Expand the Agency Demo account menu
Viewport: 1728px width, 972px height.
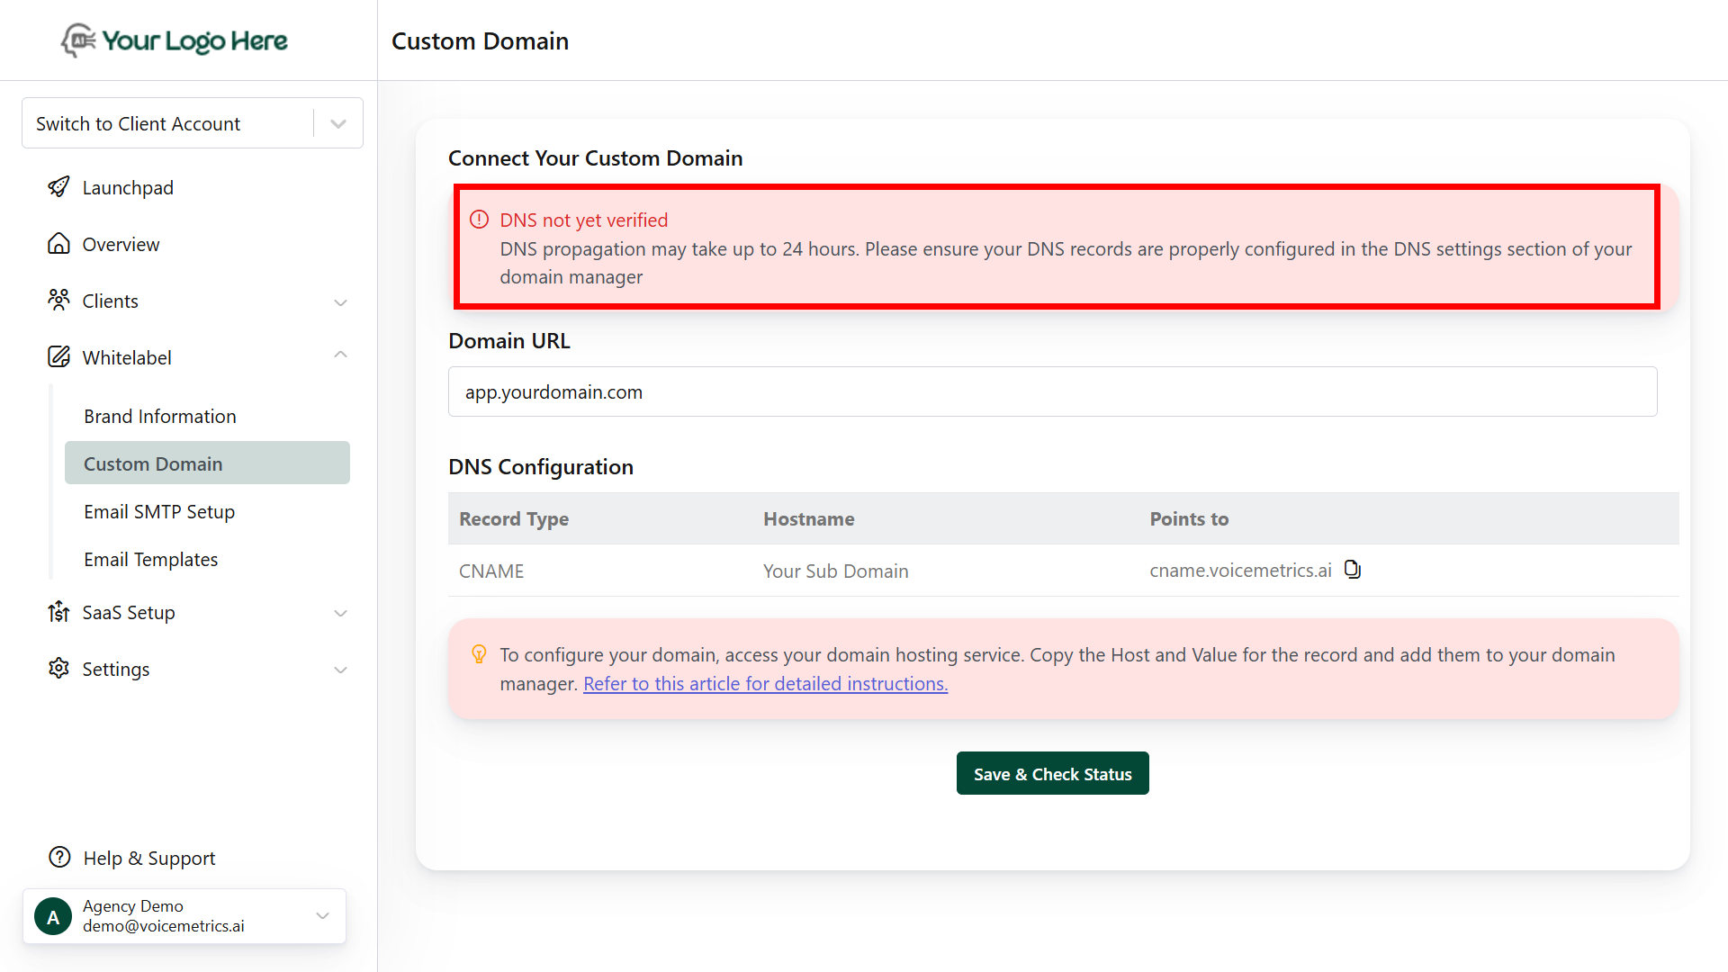point(322,915)
